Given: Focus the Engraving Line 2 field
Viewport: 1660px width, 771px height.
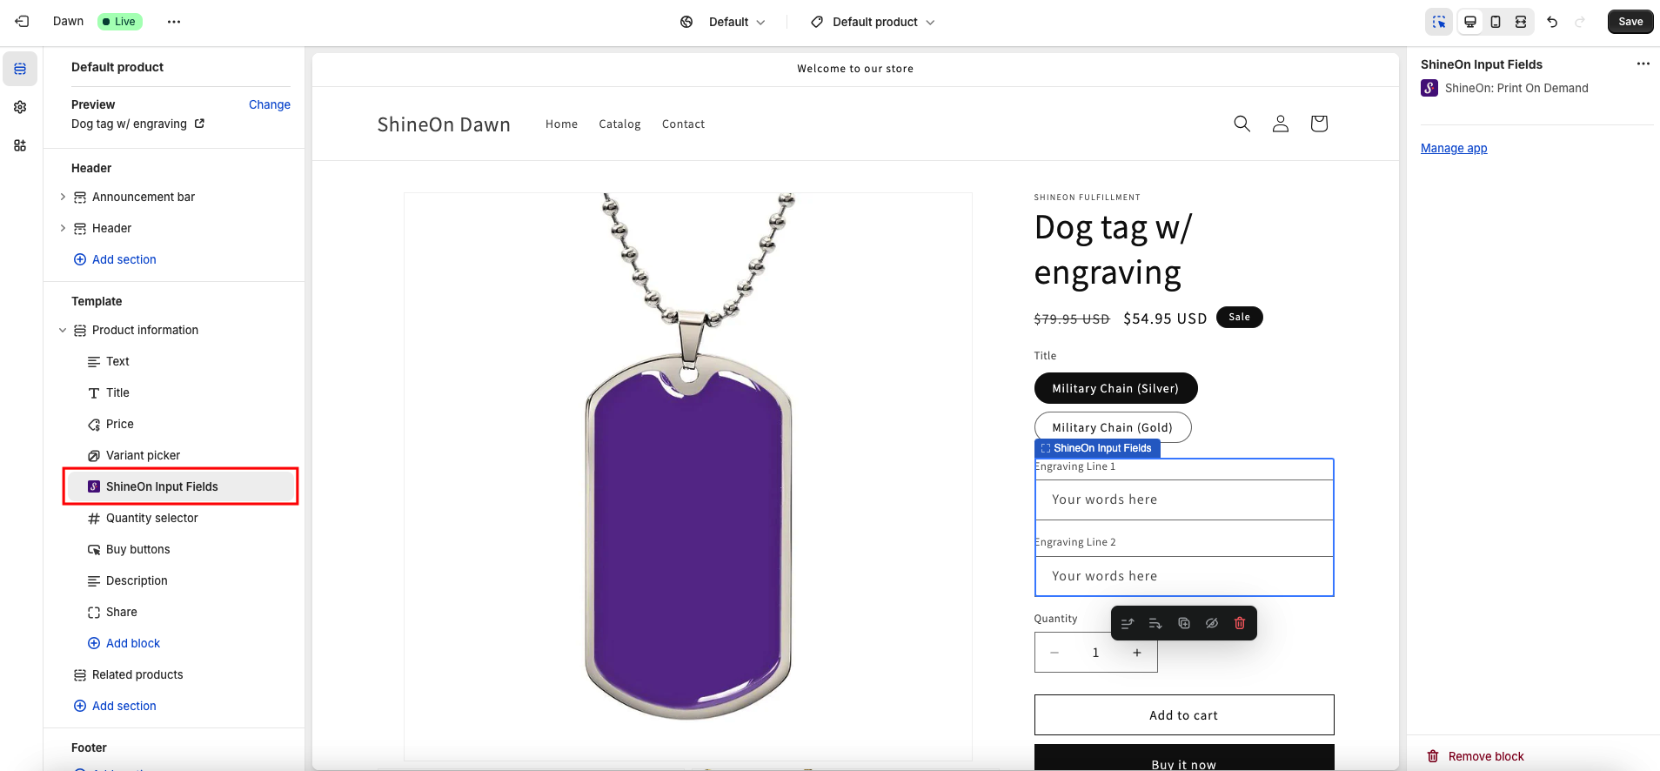Looking at the screenshot, I should tap(1184, 576).
